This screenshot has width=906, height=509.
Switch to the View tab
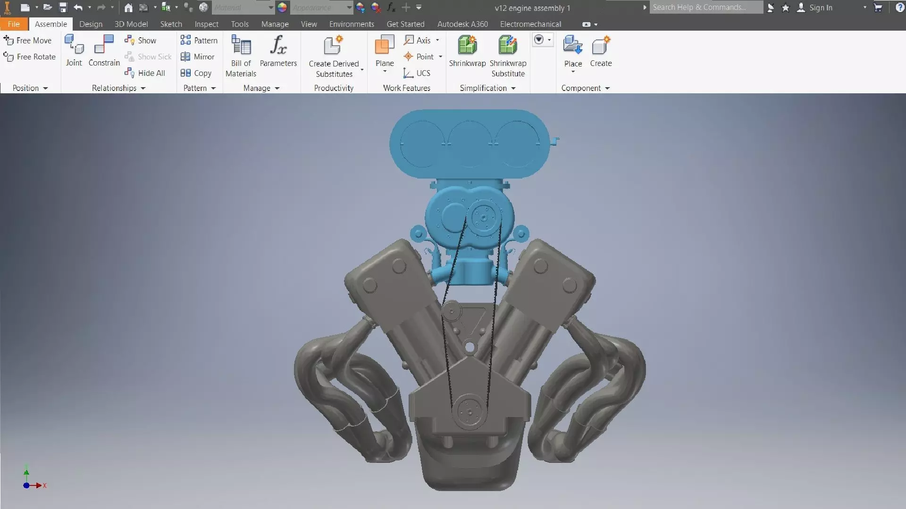point(309,24)
